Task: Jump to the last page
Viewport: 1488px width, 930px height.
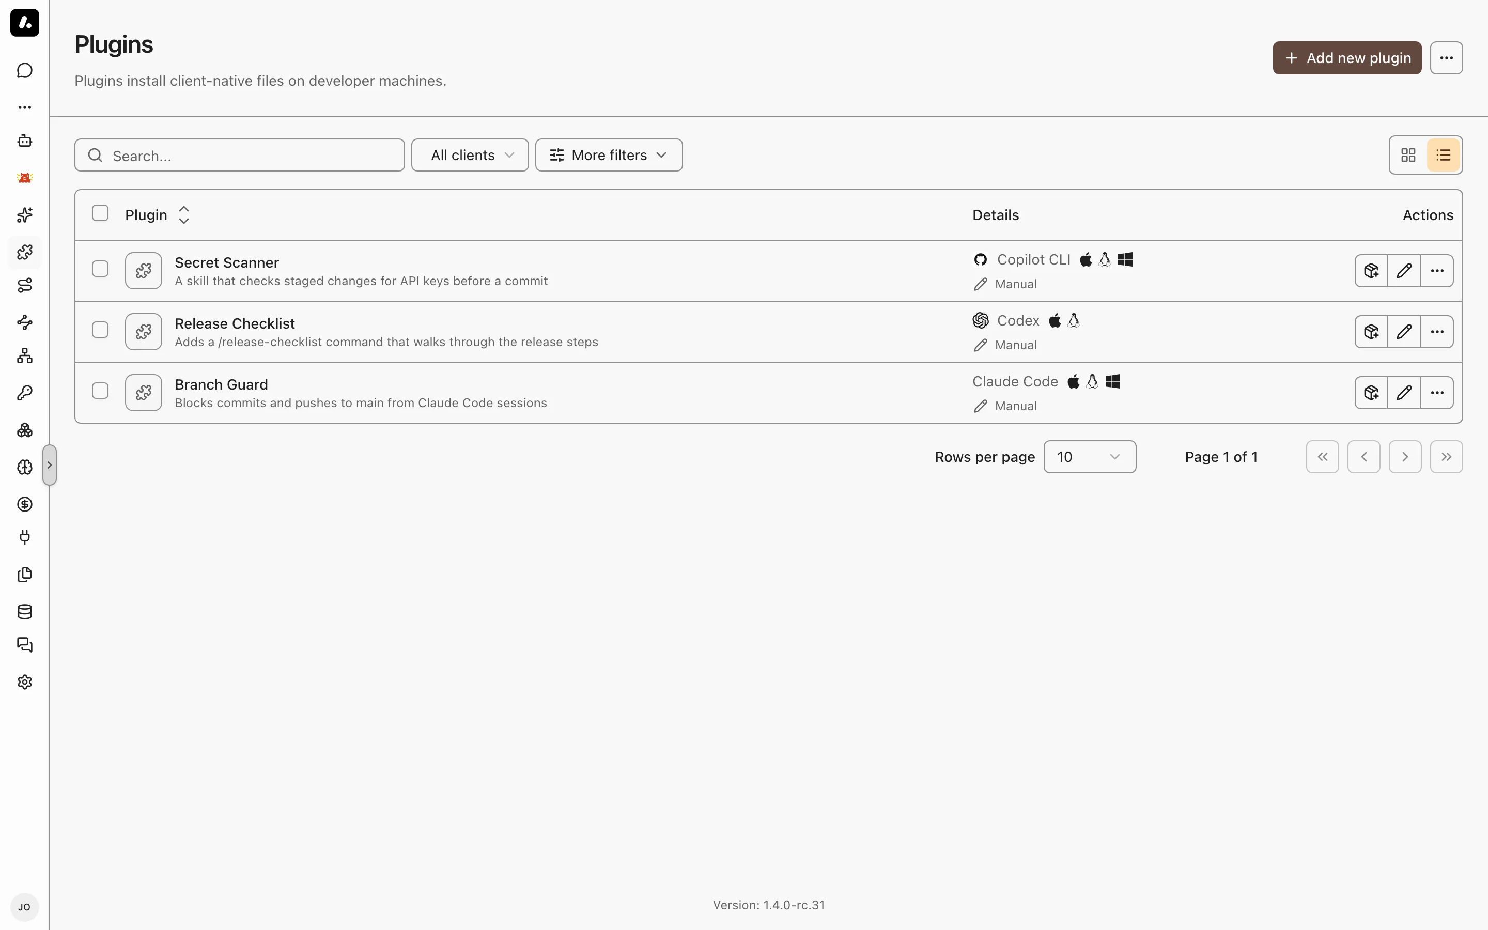Action: click(1446, 456)
